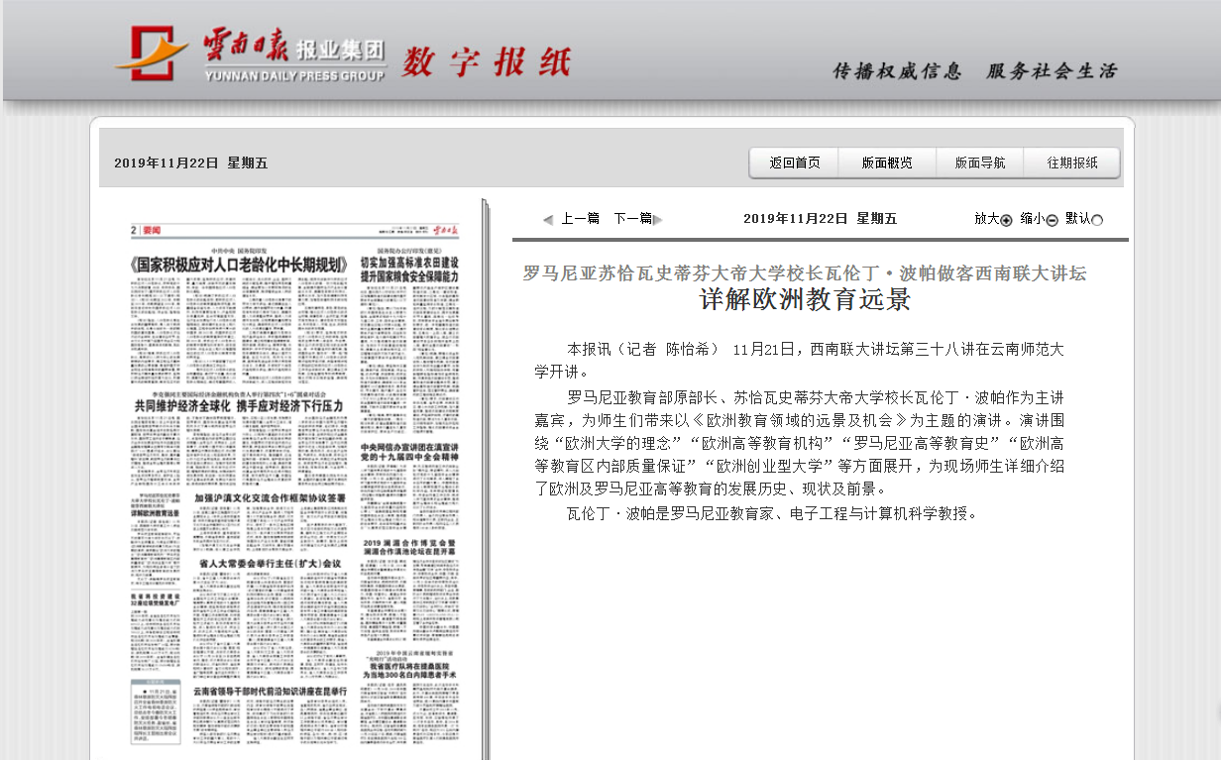Go to previous article via 上一篇

pyautogui.click(x=581, y=219)
